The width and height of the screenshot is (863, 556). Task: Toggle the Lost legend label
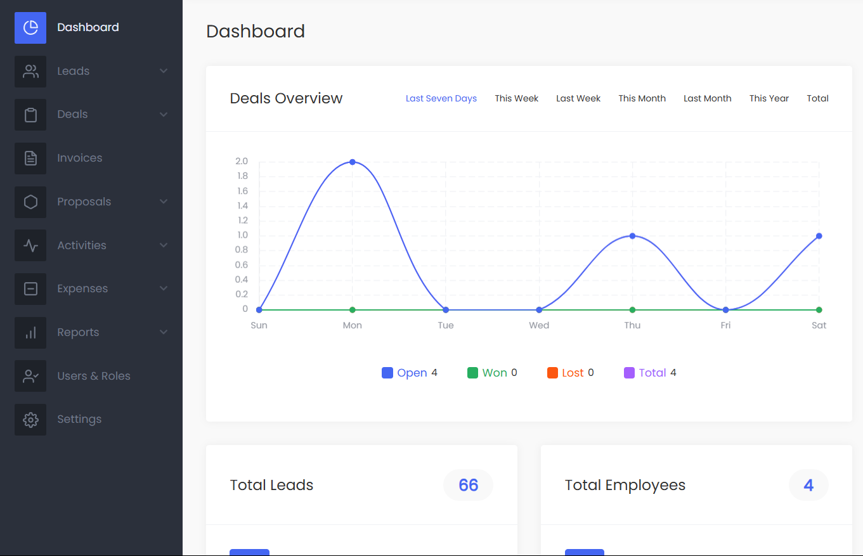(573, 373)
